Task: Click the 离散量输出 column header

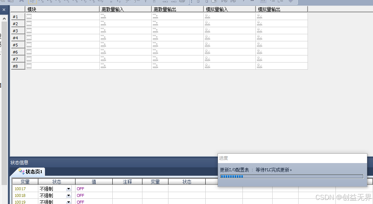Action: pos(177,9)
